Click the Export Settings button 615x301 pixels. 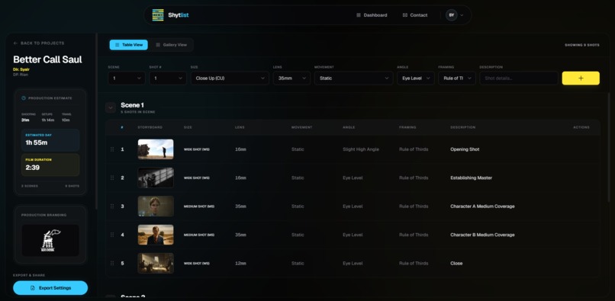pos(50,288)
